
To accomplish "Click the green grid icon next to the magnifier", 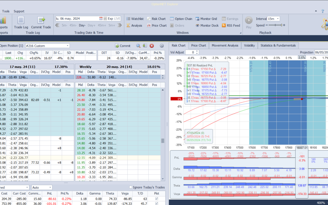I will pos(145,46).
